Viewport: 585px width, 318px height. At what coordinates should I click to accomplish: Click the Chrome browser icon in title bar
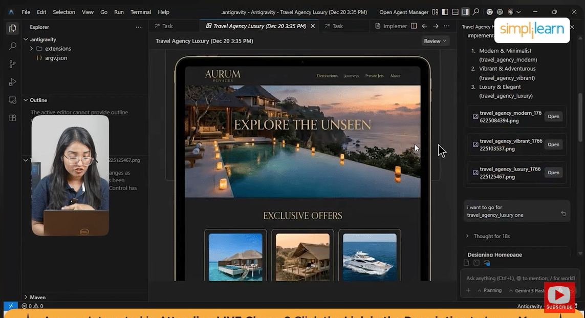pyautogui.click(x=490, y=12)
